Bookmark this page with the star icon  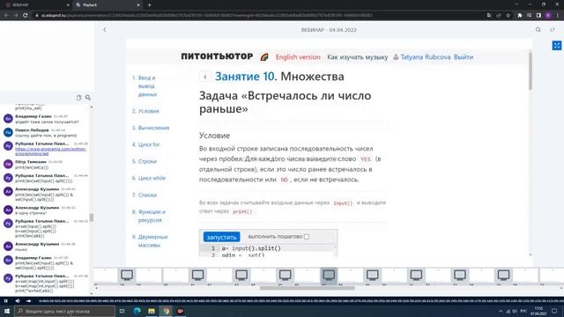(x=508, y=16)
